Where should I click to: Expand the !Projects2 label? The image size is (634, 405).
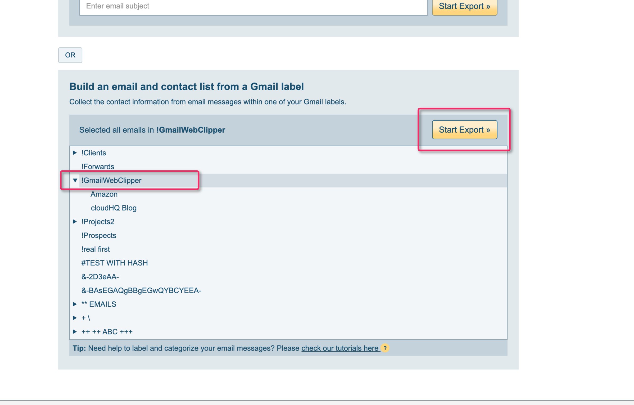click(75, 222)
